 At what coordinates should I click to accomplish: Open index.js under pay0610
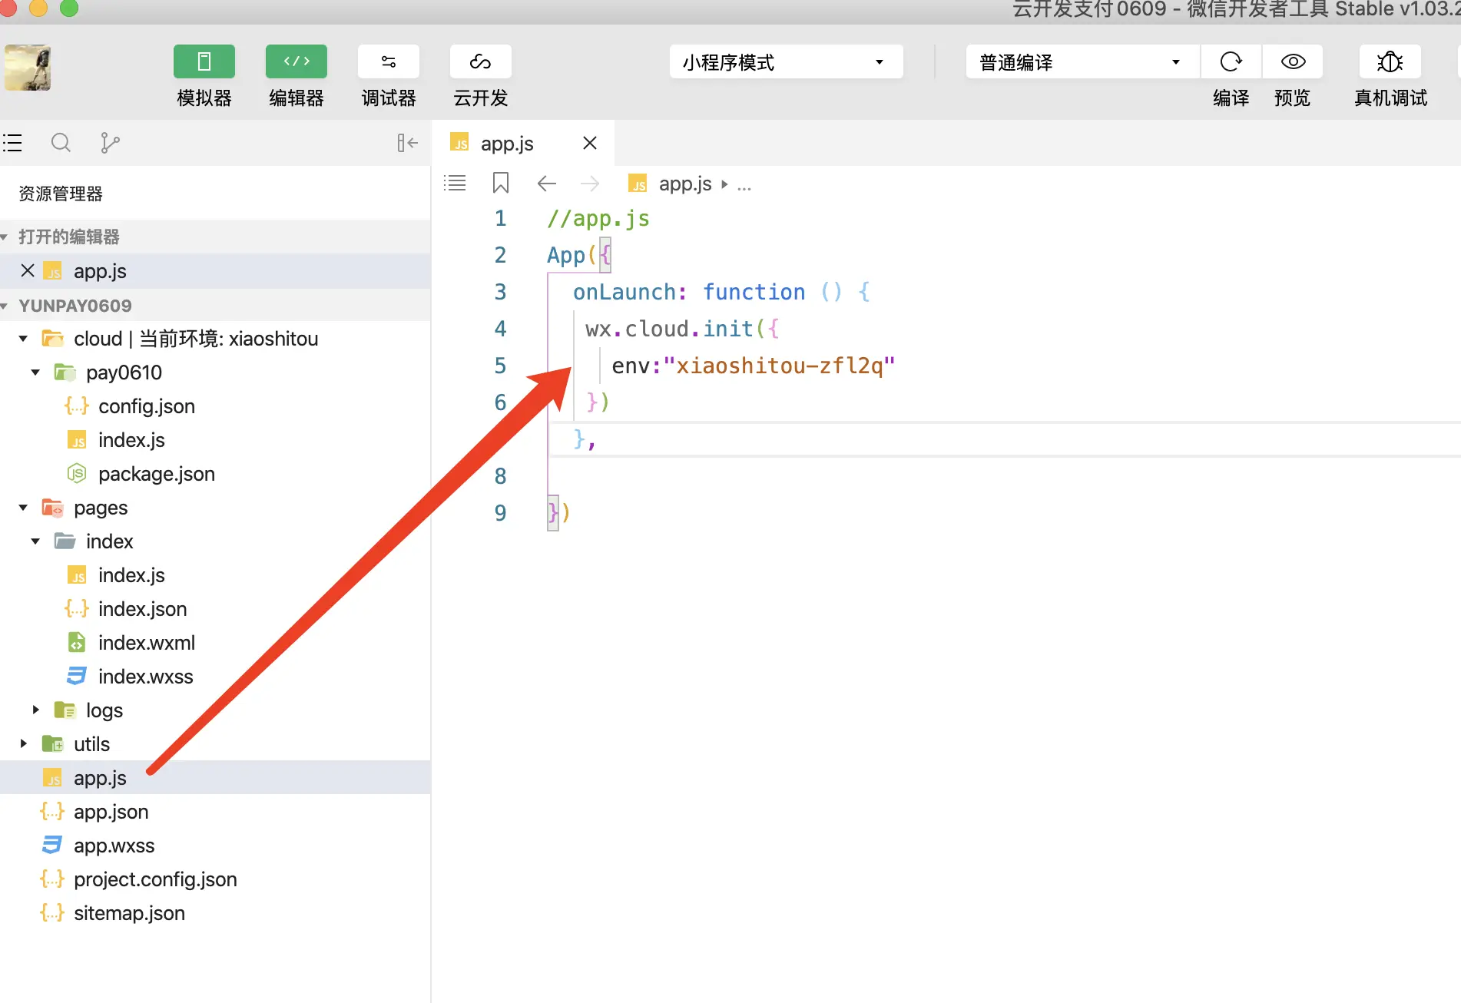[215, 440]
